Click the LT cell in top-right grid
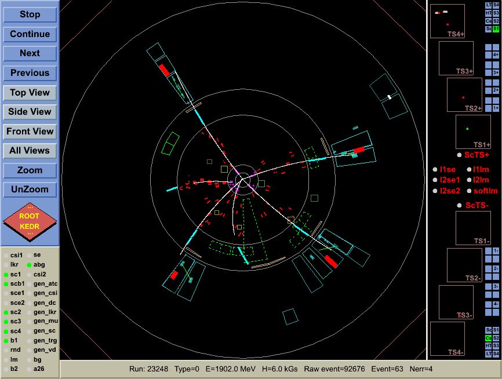Screen dimensions: 502x379 (x=489, y=5)
